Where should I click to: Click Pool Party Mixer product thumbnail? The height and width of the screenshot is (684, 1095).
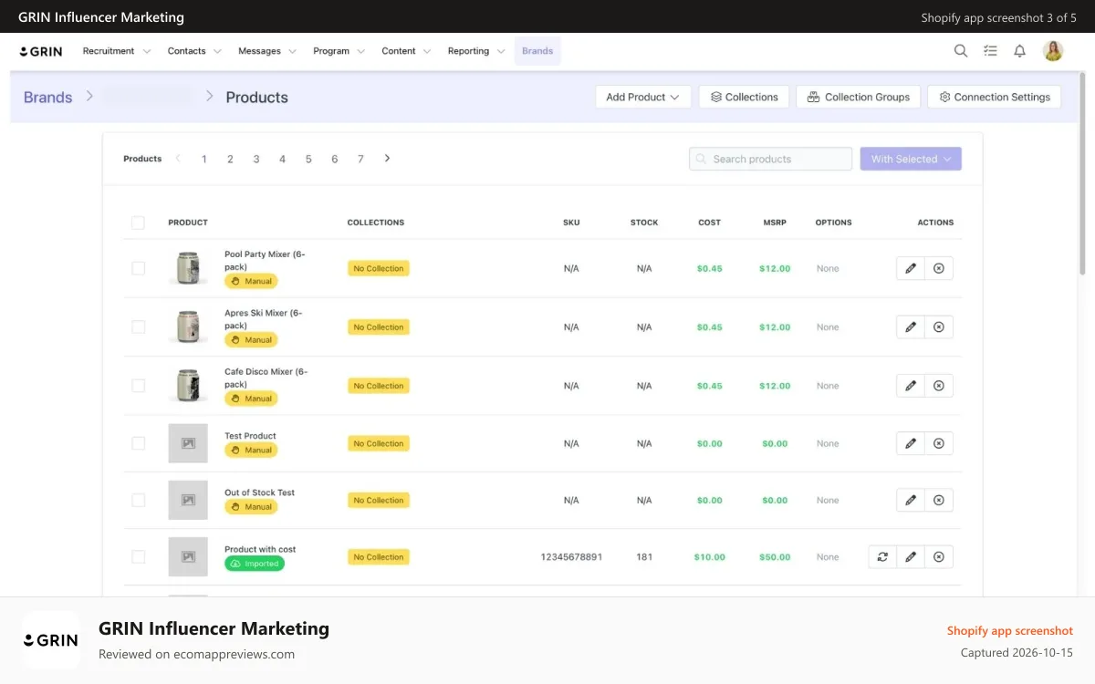(x=188, y=268)
